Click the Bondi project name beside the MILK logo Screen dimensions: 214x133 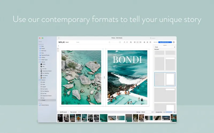tap(67, 42)
